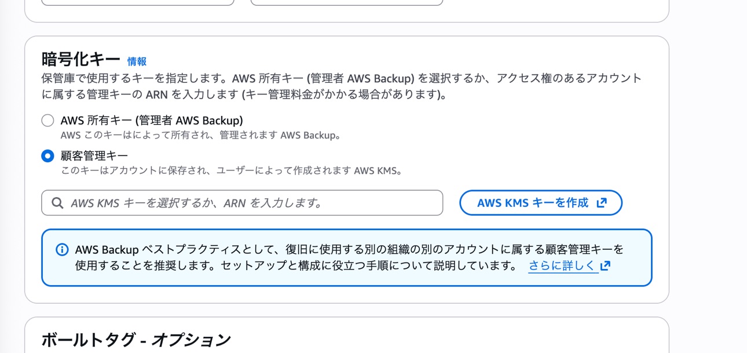The height and width of the screenshot is (353, 747).
Task: Click external-link icon on AWS KMS キーを作成
Action: point(602,203)
